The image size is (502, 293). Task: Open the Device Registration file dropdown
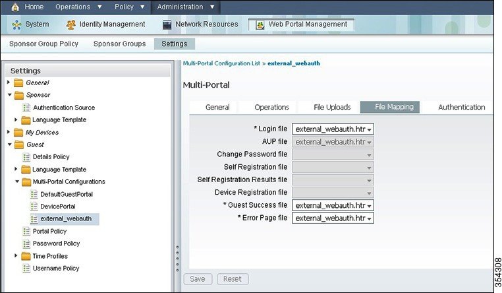point(333,193)
